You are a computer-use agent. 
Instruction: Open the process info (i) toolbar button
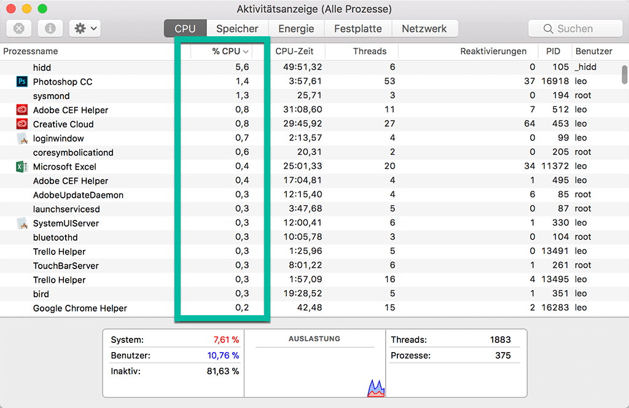[x=50, y=28]
